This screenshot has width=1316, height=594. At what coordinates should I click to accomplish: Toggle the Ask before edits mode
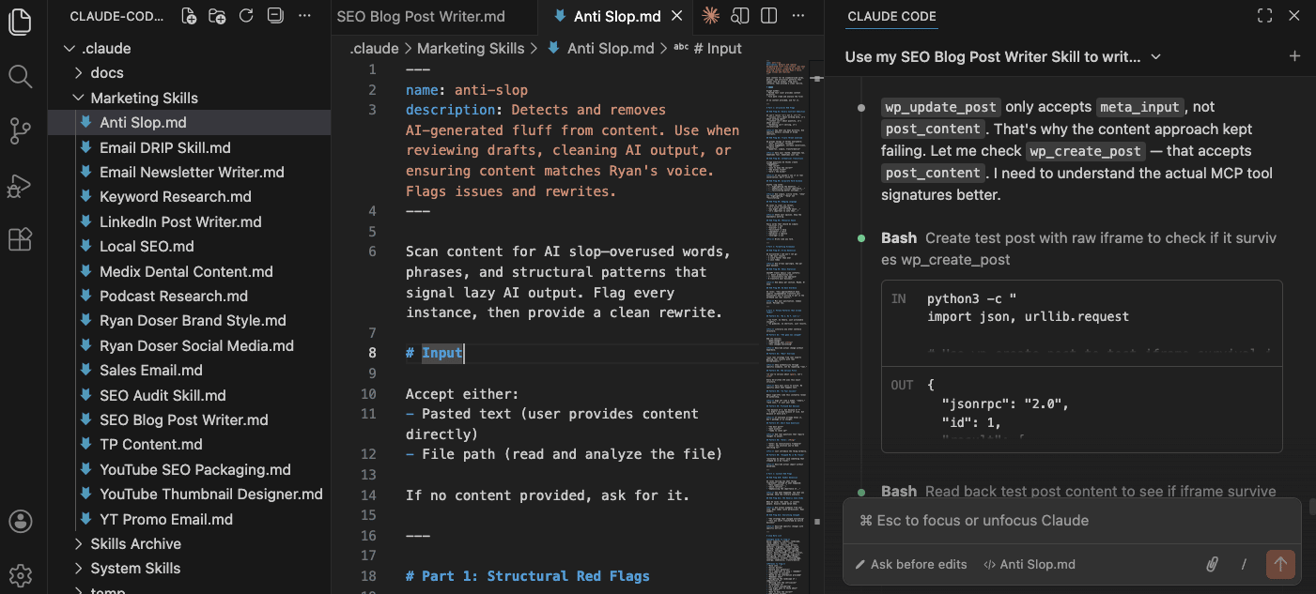[x=910, y=564]
